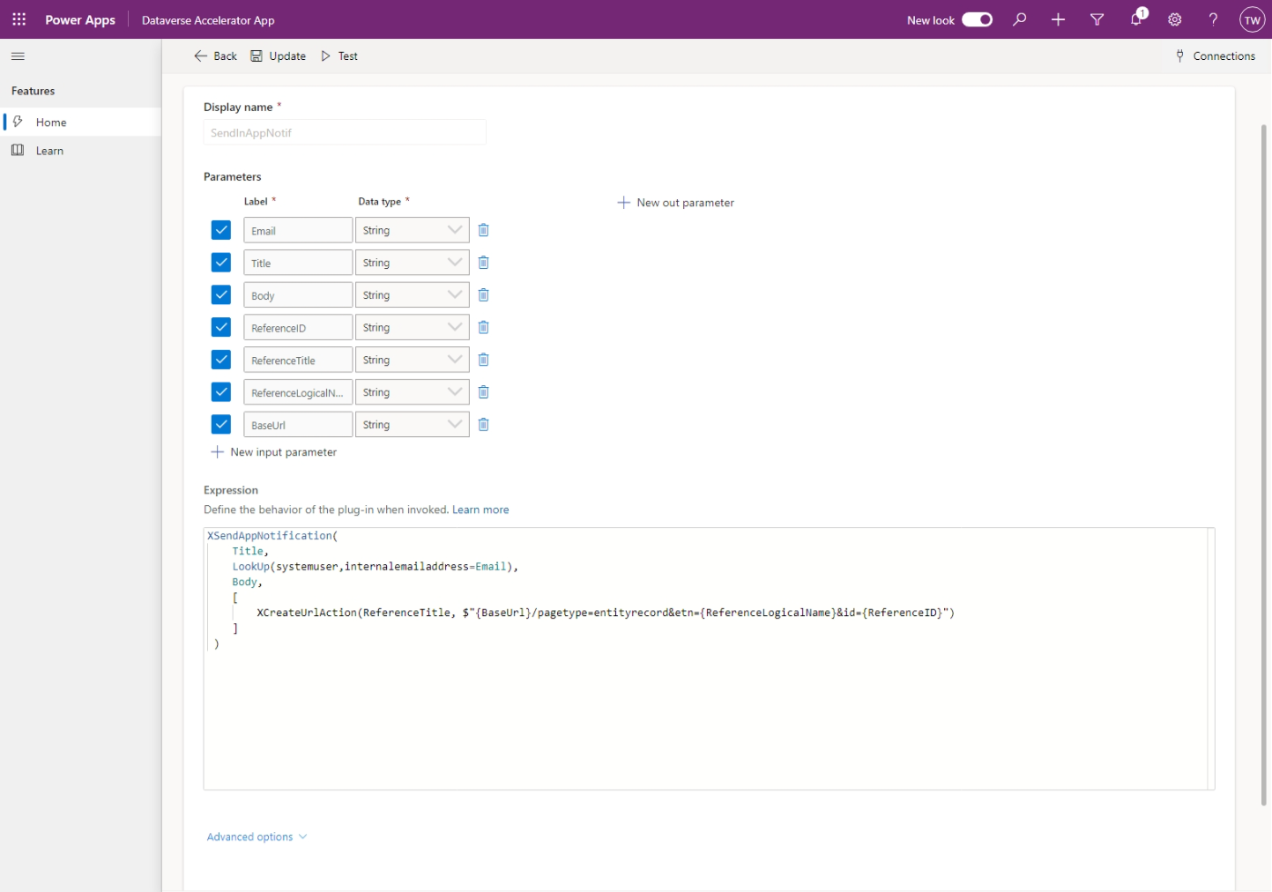Open the Email data type dropdown
Viewport: 1272px width, 892px height.
click(x=413, y=230)
